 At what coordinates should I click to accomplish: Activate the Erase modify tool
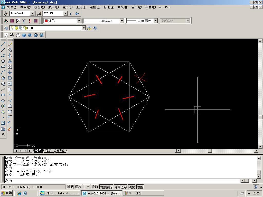pos(10,44)
